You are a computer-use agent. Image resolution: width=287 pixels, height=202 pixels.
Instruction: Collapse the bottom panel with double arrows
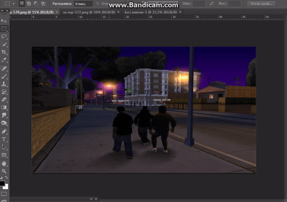pyautogui.click(x=91, y=199)
